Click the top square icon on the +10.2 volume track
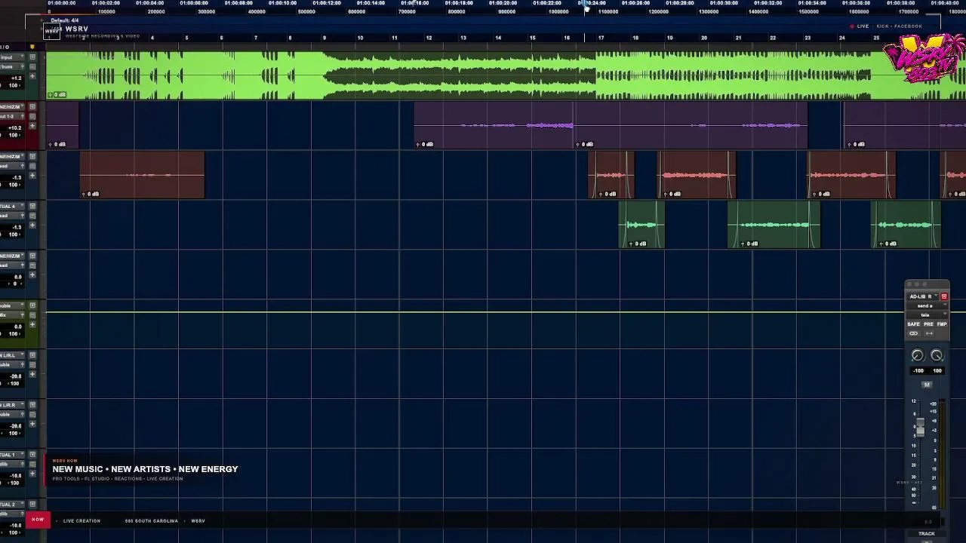 (x=32, y=107)
